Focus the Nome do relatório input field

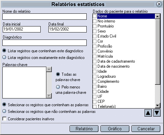click(x=44, y=17)
